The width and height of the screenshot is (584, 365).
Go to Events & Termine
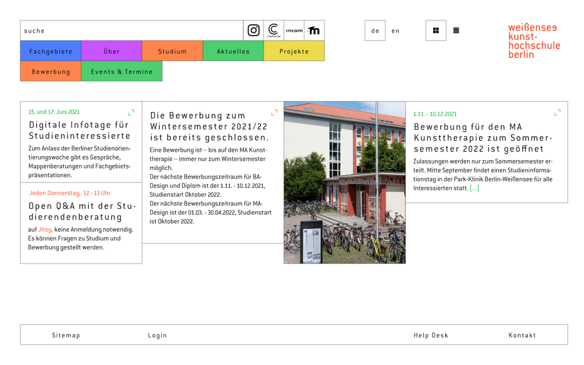point(122,72)
